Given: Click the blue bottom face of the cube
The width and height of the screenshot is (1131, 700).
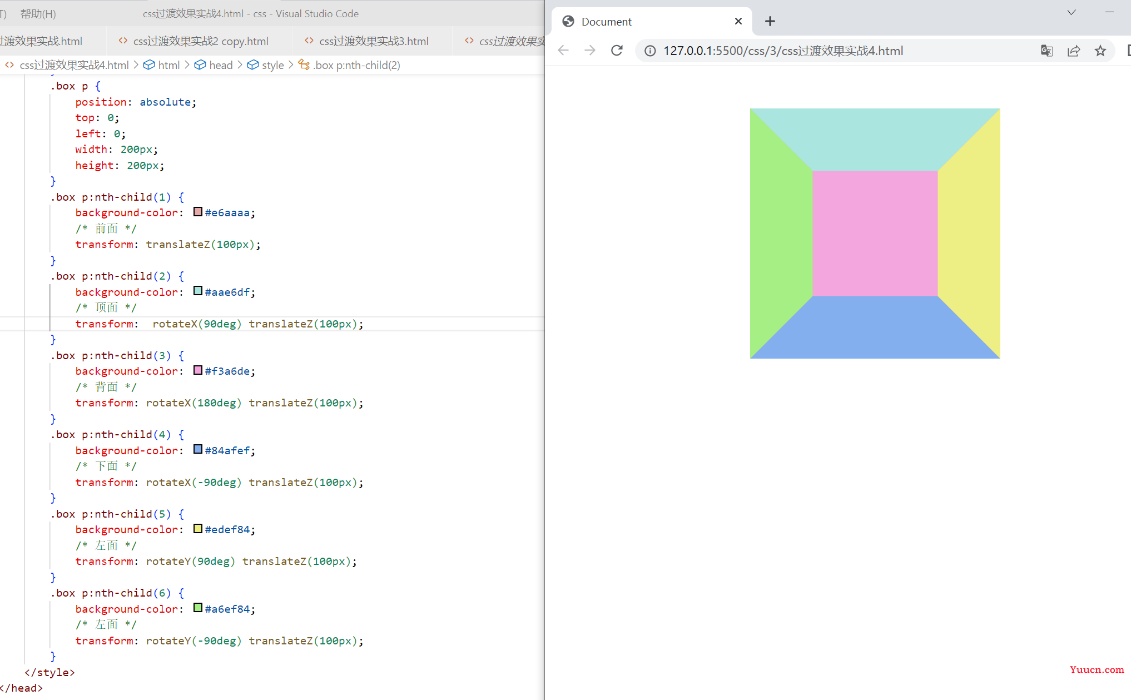Looking at the screenshot, I should tap(875, 327).
